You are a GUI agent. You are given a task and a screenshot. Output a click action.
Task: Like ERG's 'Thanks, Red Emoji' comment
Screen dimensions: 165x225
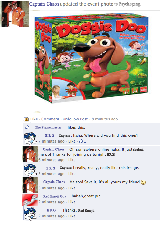[x=72, y=216]
